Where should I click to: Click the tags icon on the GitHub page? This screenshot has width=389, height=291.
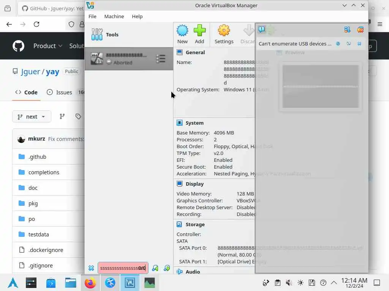tap(78, 117)
